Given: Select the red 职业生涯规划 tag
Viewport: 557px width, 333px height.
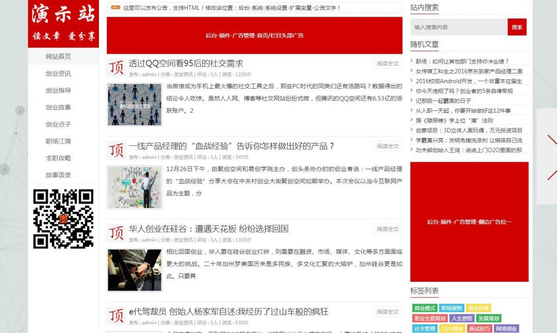Looking at the screenshot, I should [x=430, y=318].
